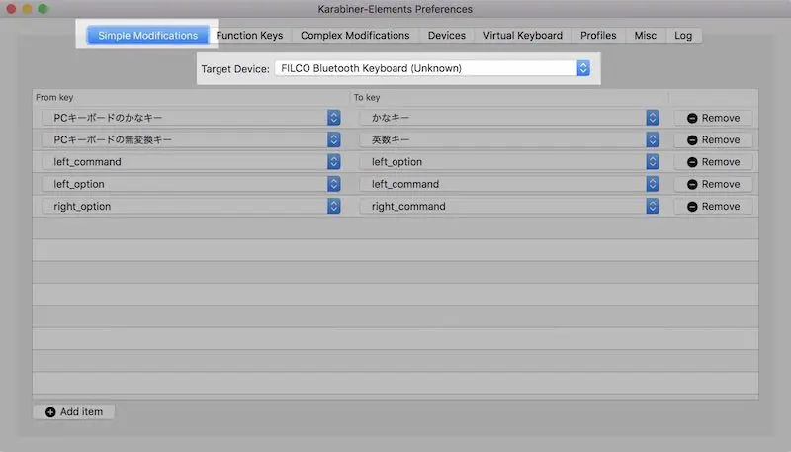The image size is (791, 452).
Task: Go to the Devices tab
Action: click(447, 36)
